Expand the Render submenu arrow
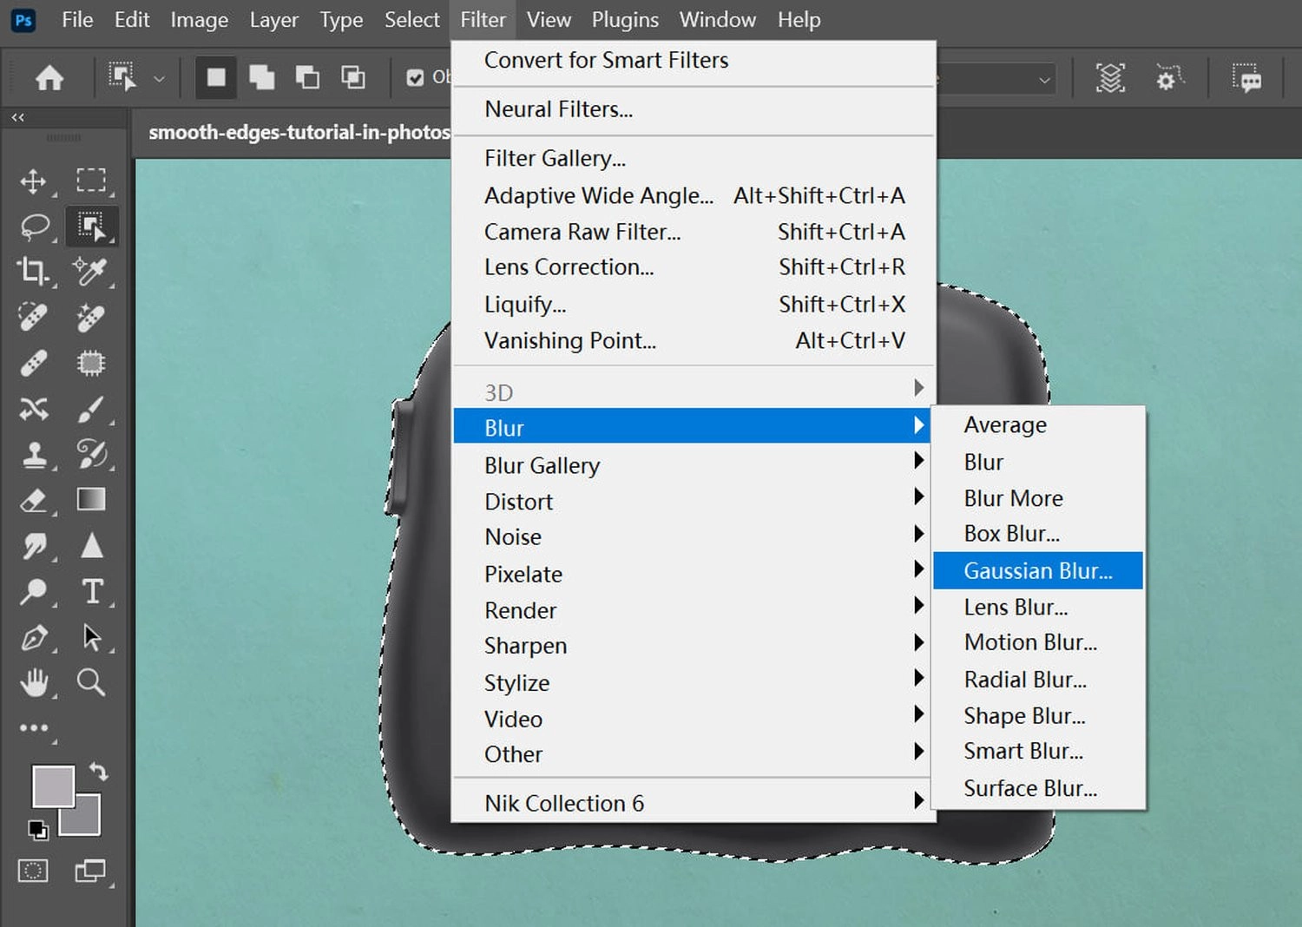Screen dimensions: 1302x927 click(x=918, y=605)
